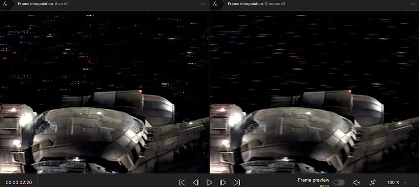Step forward one frame
419x187 pixels.
pyautogui.click(x=223, y=183)
